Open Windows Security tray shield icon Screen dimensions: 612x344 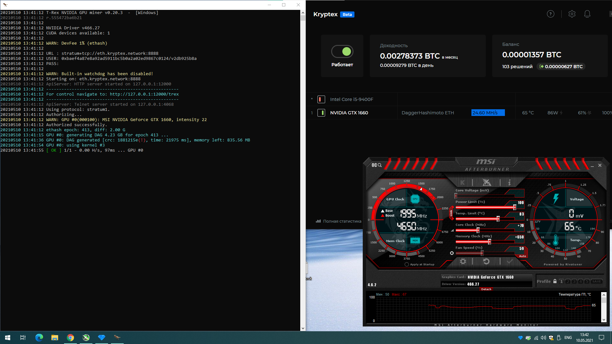tap(551, 338)
